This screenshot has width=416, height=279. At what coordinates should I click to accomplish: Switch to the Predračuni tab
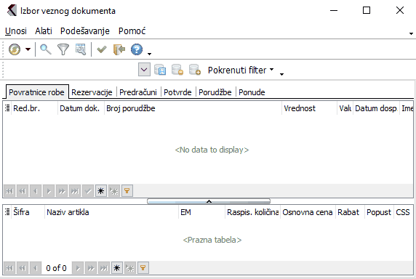pyautogui.click(x=138, y=92)
